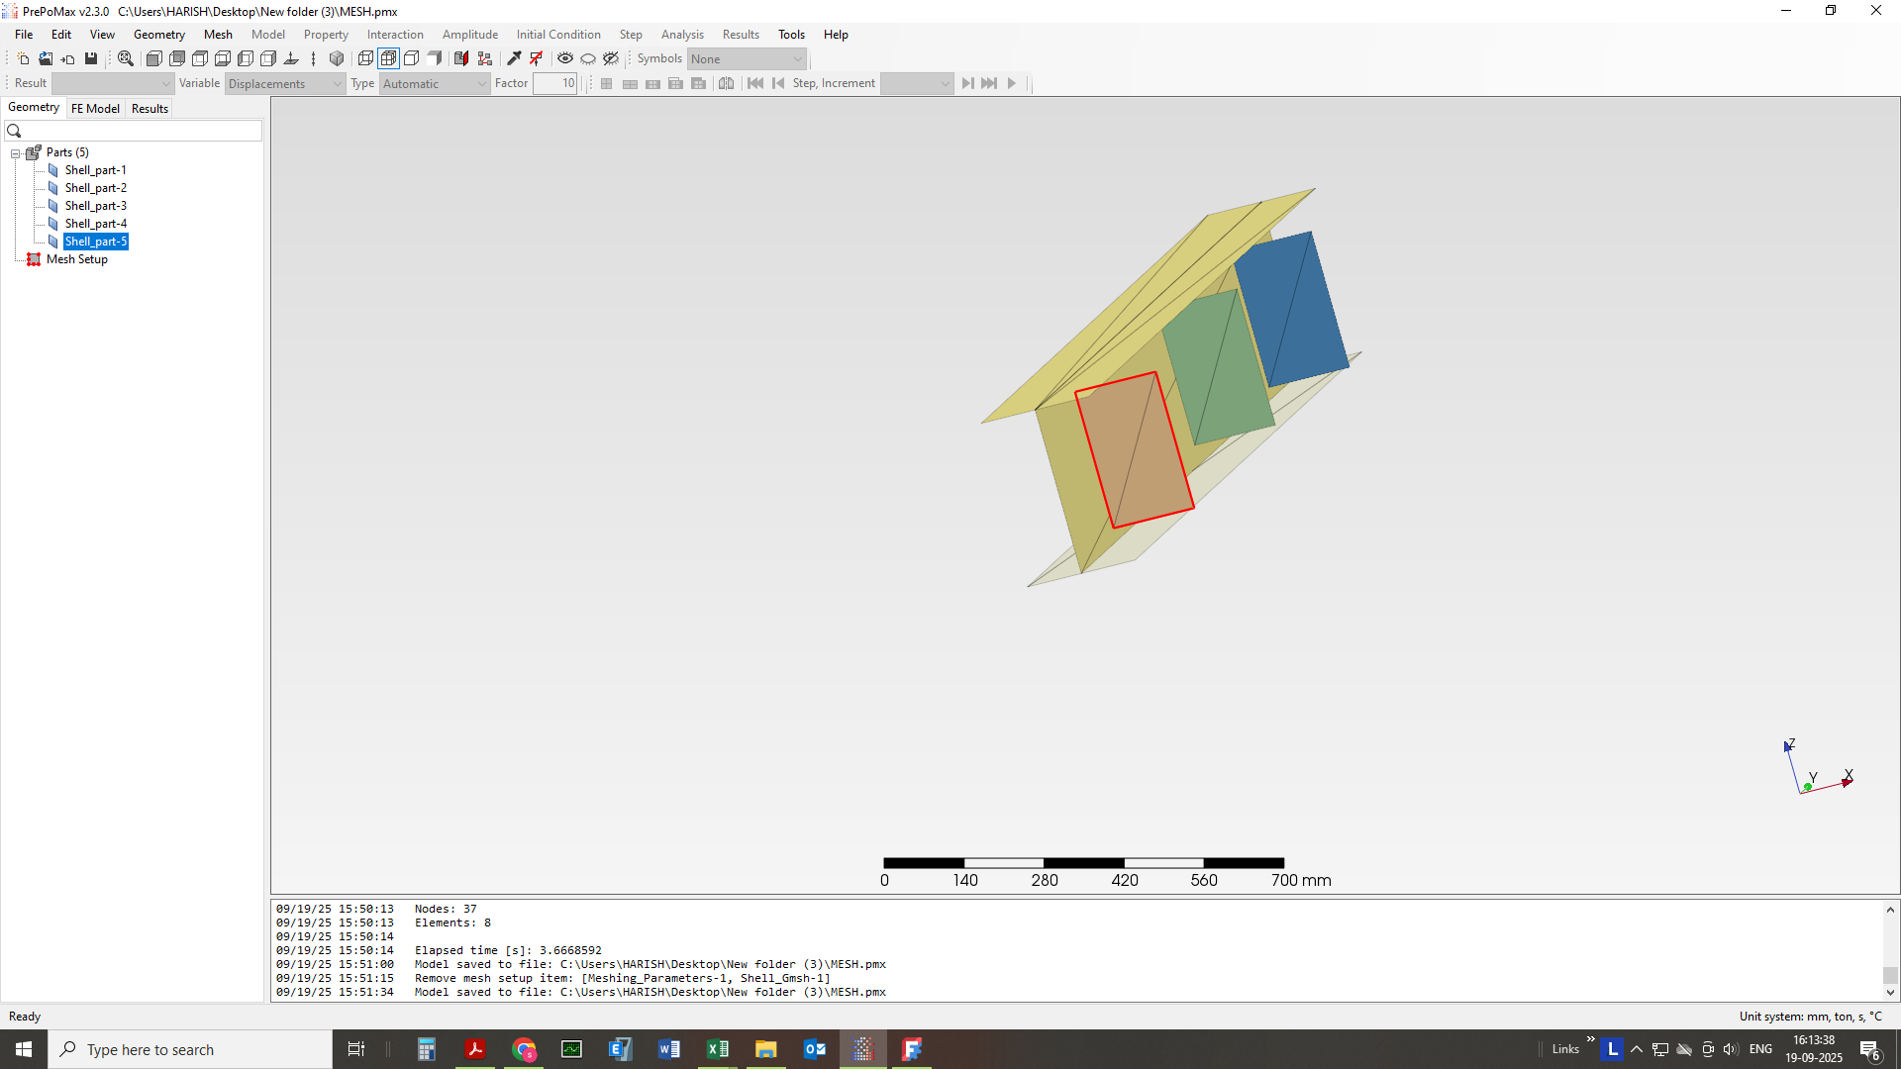This screenshot has height=1069, width=1901.
Task: Switch to the FE Model tab
Action: pyautogui.click(x=95, y=109)
